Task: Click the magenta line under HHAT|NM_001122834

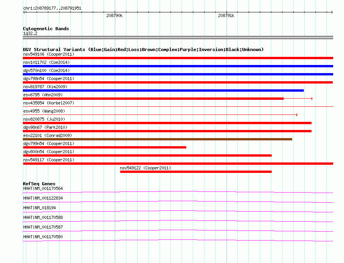Action: [x=178, y=202]
